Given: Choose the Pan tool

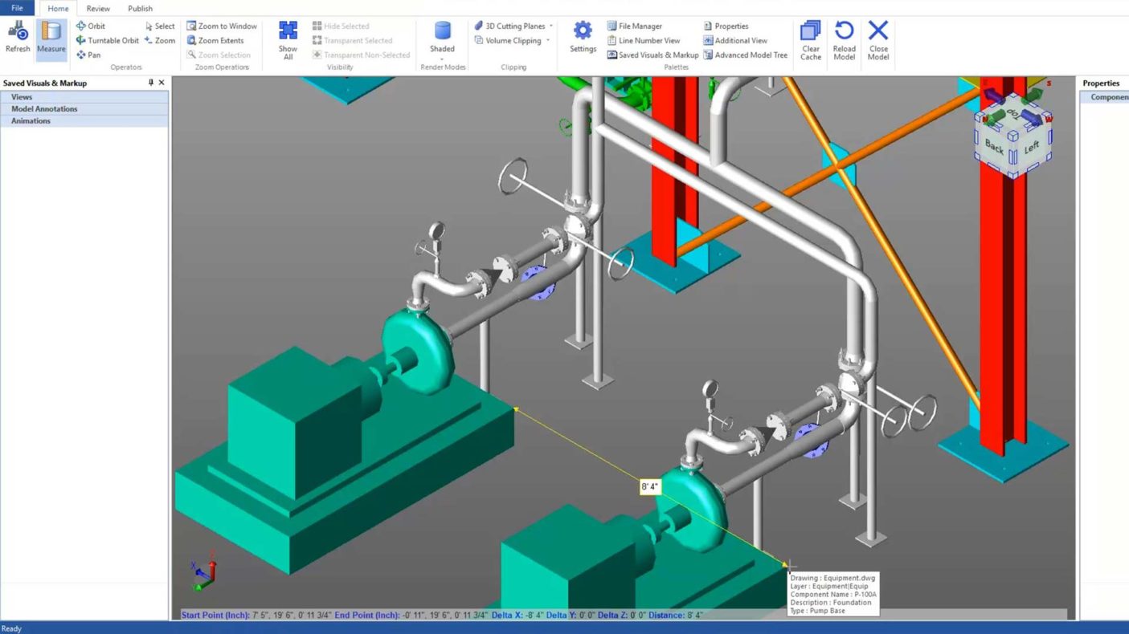Looking at the screenshot, I should pos(88,55).
